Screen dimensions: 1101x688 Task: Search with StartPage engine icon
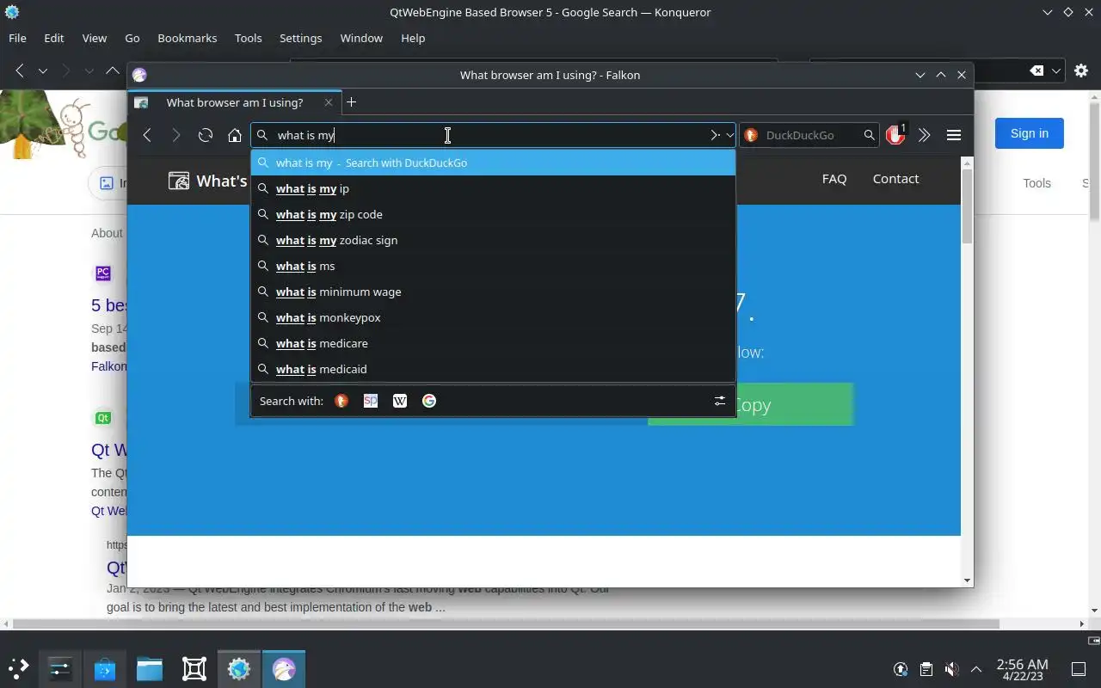371,401
